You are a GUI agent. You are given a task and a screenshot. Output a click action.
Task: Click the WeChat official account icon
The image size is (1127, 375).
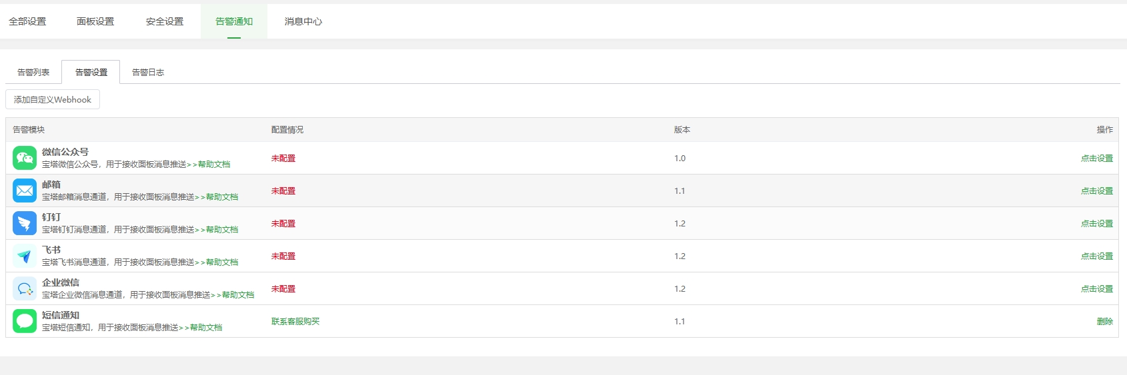tap(25, 158)
